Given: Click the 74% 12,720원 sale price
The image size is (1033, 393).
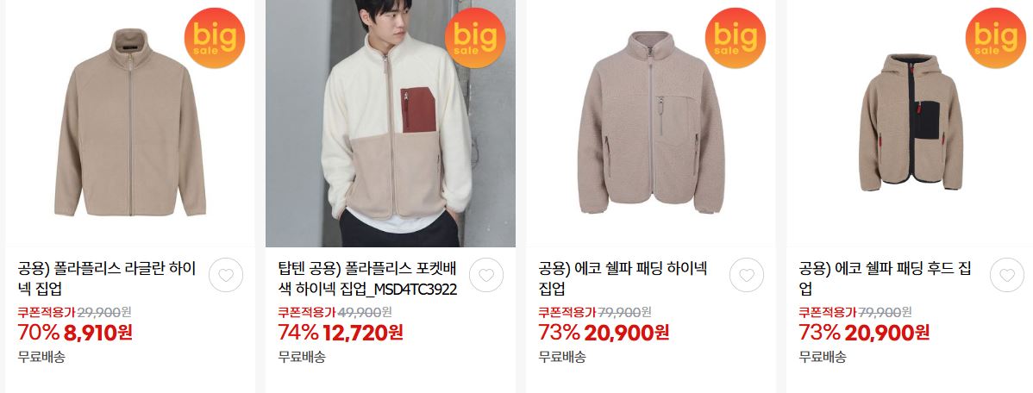Looking at the screenshot, I should coord(340,333).
